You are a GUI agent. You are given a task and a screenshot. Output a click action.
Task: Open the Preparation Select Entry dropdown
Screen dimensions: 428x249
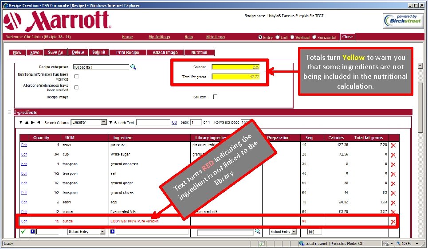pyautogui.click(x=294, y=232)
